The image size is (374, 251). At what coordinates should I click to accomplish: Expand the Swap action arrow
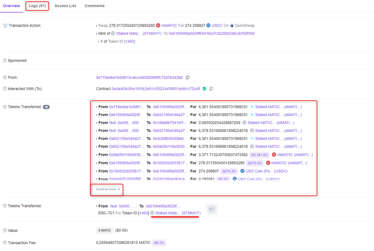[97, 26]
